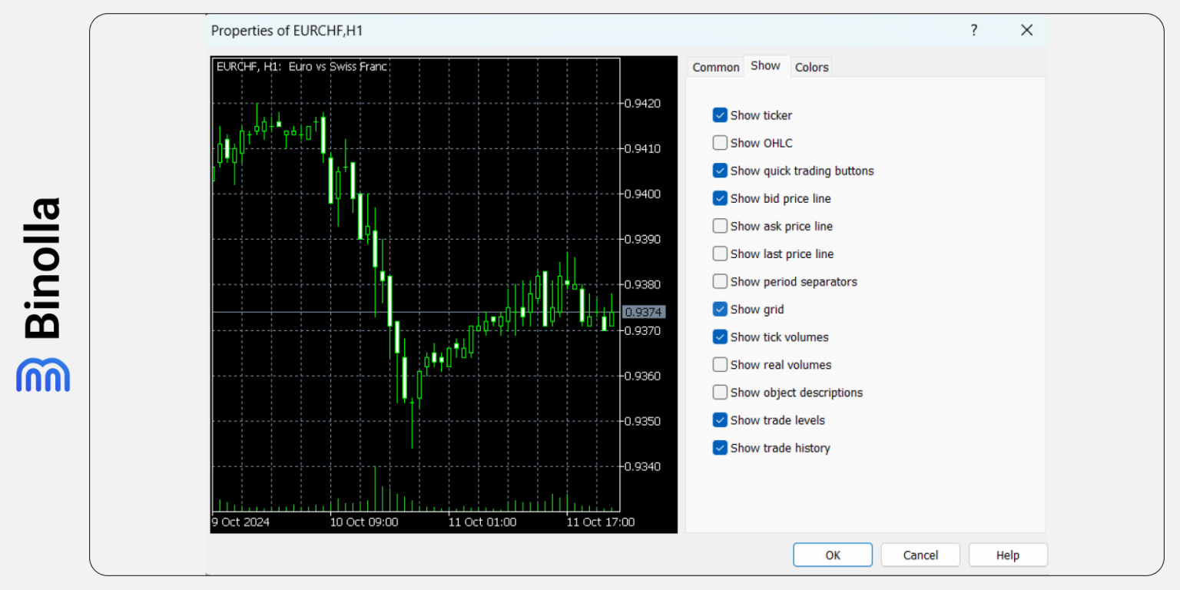Image resolution: width=1180 pixels, height=590 pixels.
Task: Turn on Show period separators
Action: 720,280
